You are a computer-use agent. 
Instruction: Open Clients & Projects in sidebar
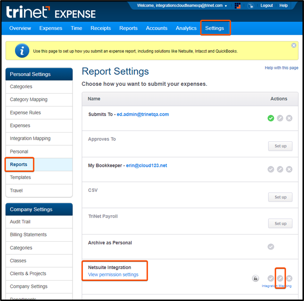pyautogui.click(x=39, y=274)
